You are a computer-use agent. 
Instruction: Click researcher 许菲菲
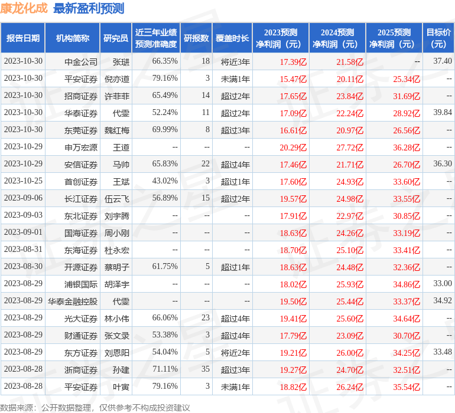coord(116,96)
